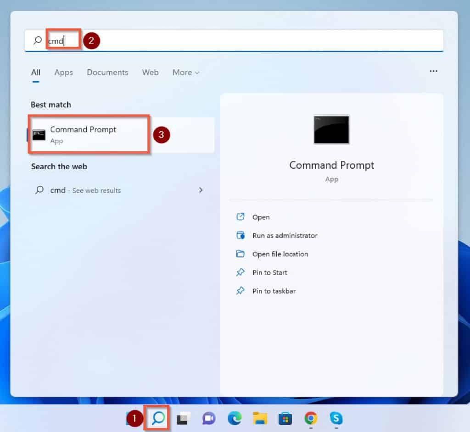Viewport: 470px width, 432px height.
Task: Switch to the Apps tab
Action: 63,72
